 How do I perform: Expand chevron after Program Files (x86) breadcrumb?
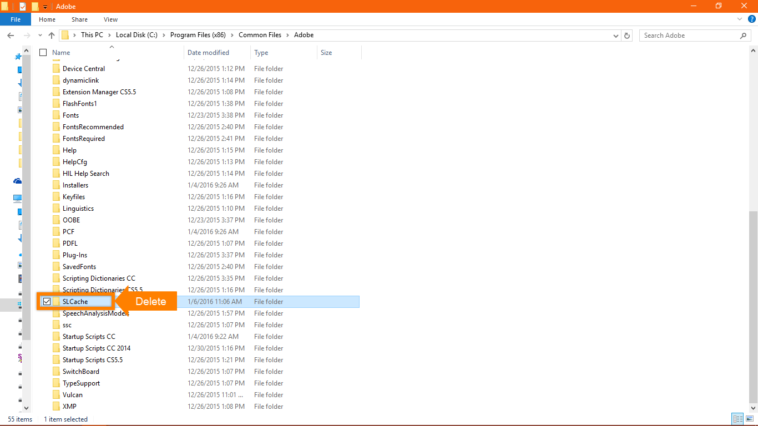tap(233, 35)
